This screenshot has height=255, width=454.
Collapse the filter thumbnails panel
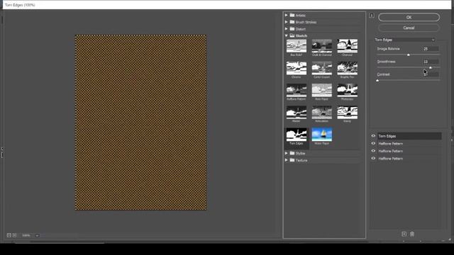click(x=372, y=16)
